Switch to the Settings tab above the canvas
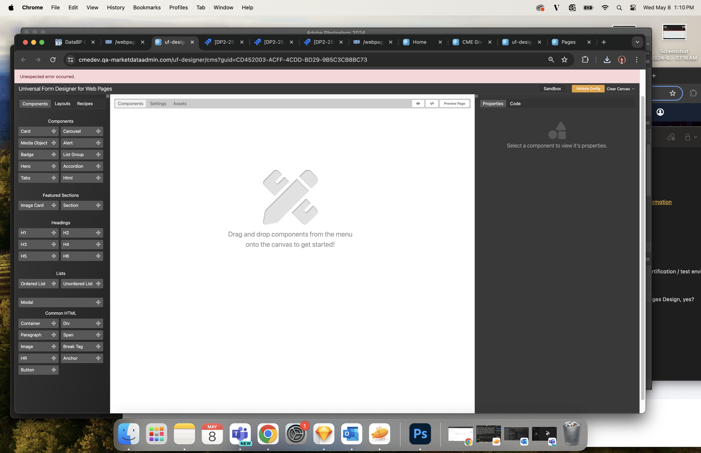701x453 pixels. point(158,104)
